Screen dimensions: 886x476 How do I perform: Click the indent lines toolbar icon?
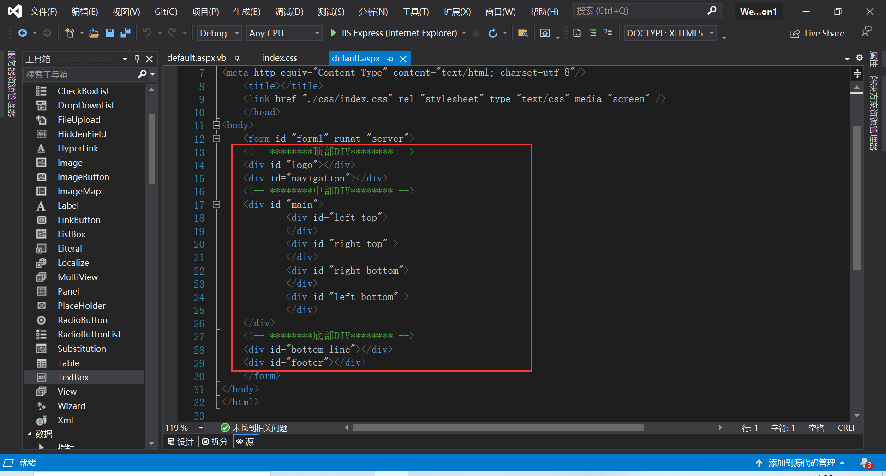pos(593,33)
